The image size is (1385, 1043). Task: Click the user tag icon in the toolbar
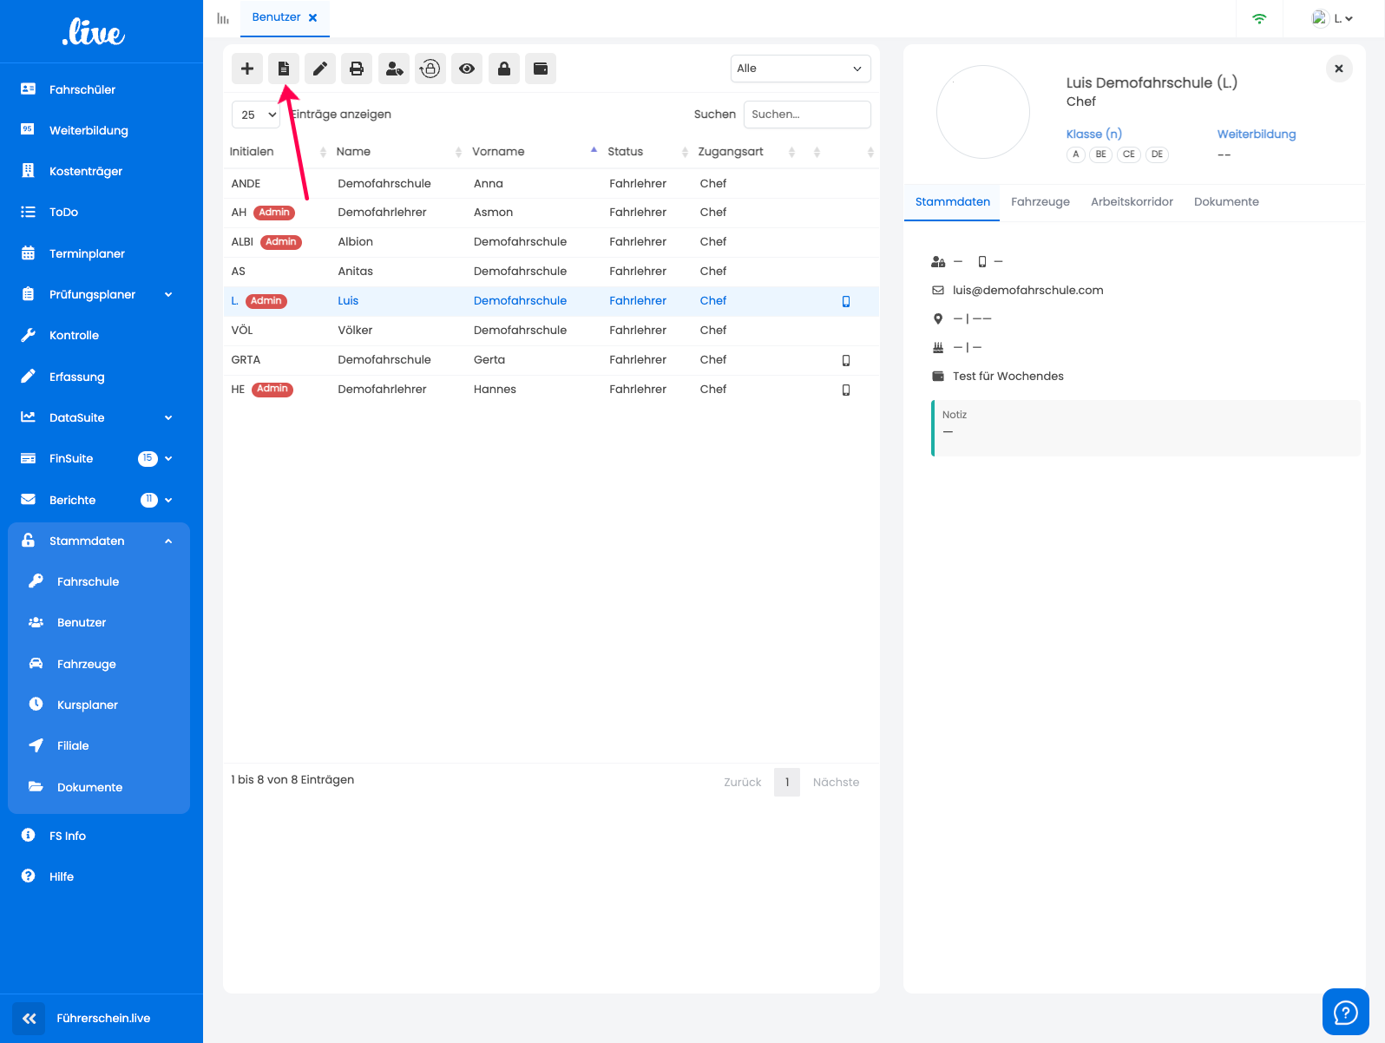click(x=394, y=69)
